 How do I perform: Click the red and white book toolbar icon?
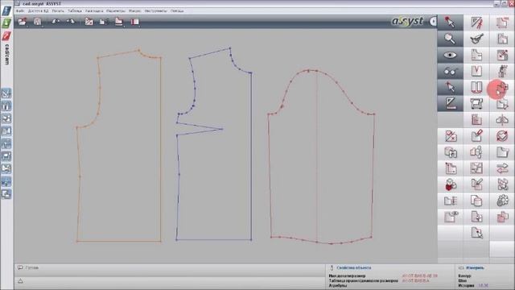(134, 22)
